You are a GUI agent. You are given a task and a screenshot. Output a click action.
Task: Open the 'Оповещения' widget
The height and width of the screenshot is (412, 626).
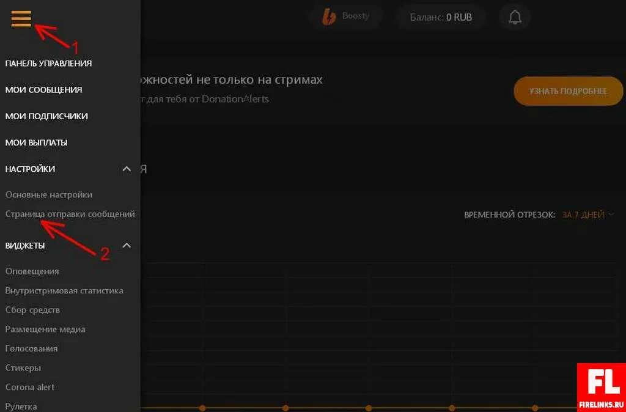[x=32, y=271]
